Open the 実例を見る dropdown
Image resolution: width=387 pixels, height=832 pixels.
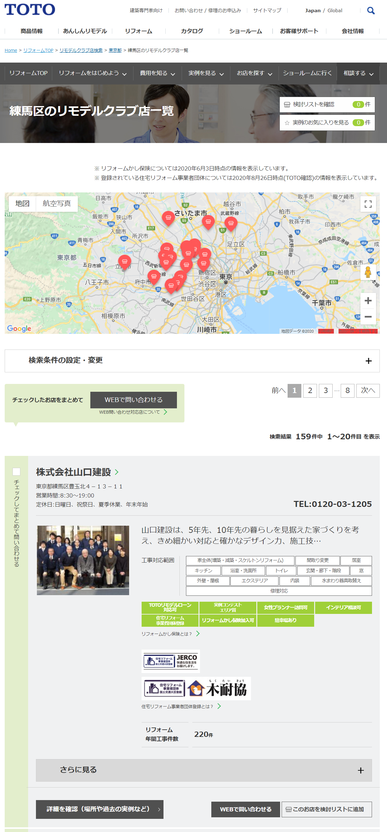(206, 73)
